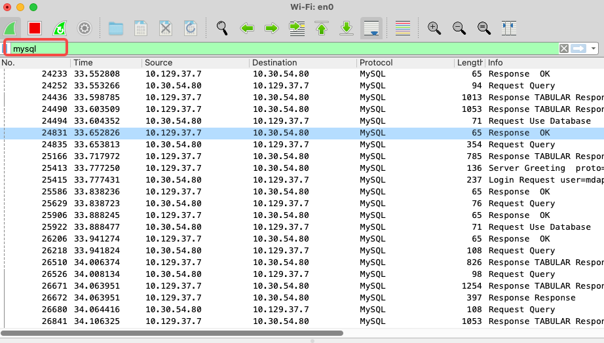Select packet 26218 Request Query
604x343 pixels.
(x=302, y=251)
